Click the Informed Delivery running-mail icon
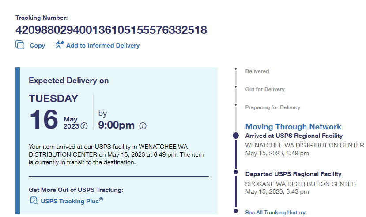366x217 pixels. pyautogui.click(x=60, y=45)
